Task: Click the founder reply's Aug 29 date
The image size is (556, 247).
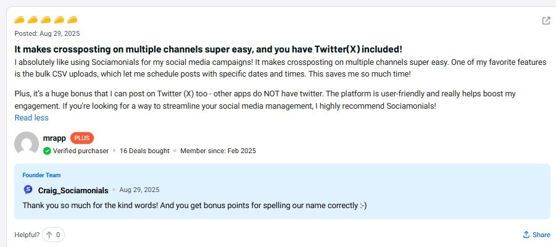Action: [x=139, y=190]
